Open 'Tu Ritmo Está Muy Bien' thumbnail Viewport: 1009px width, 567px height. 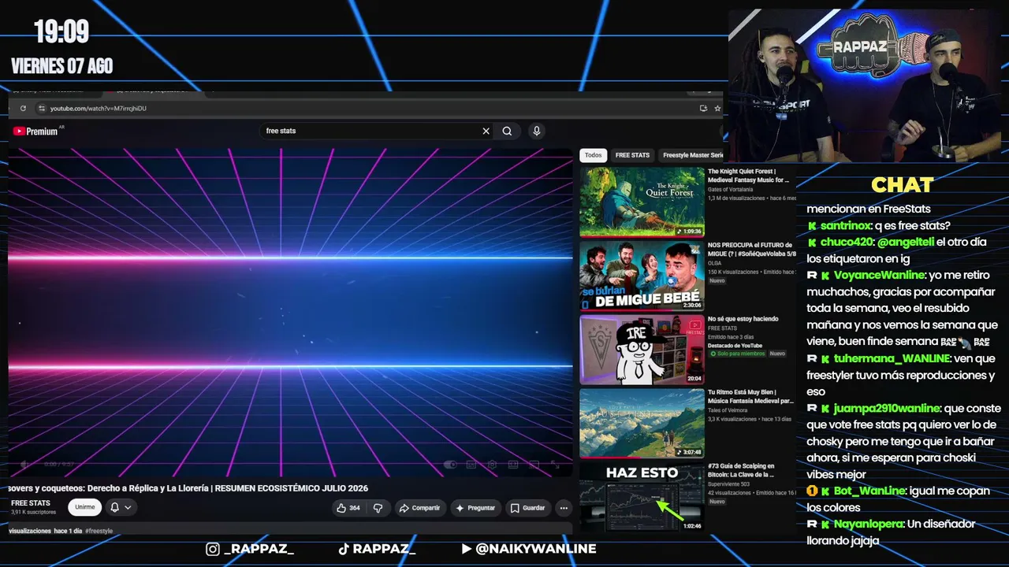(642, 423)
